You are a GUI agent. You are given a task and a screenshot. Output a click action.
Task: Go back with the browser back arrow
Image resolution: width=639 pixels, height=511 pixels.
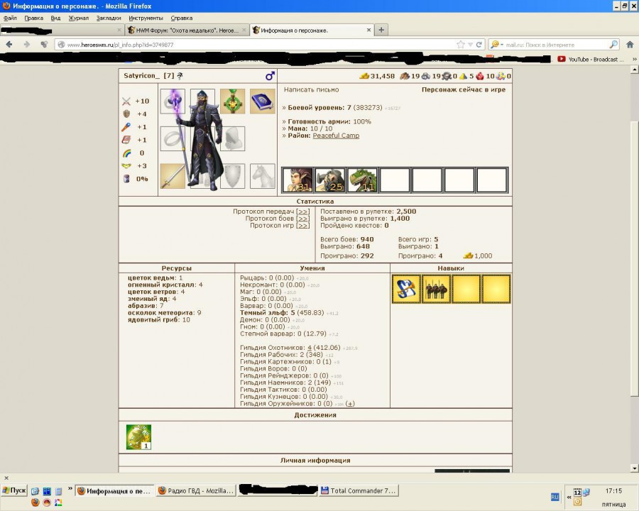[x=9, y=45]
